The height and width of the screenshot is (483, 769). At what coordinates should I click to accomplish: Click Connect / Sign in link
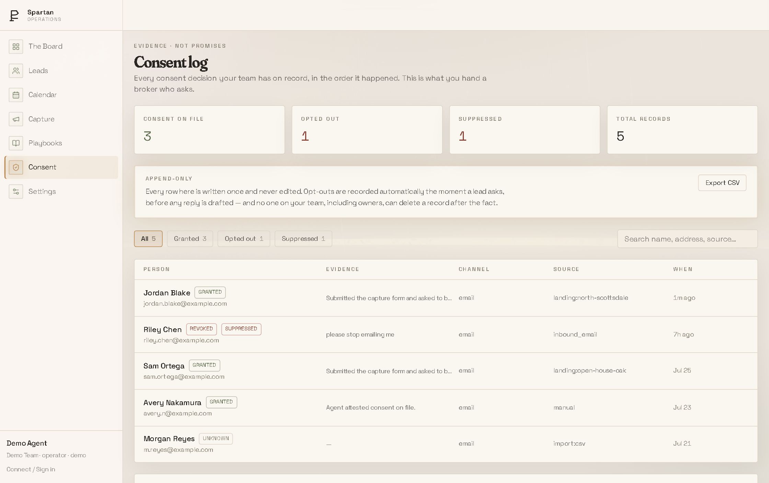pos(31,469)
